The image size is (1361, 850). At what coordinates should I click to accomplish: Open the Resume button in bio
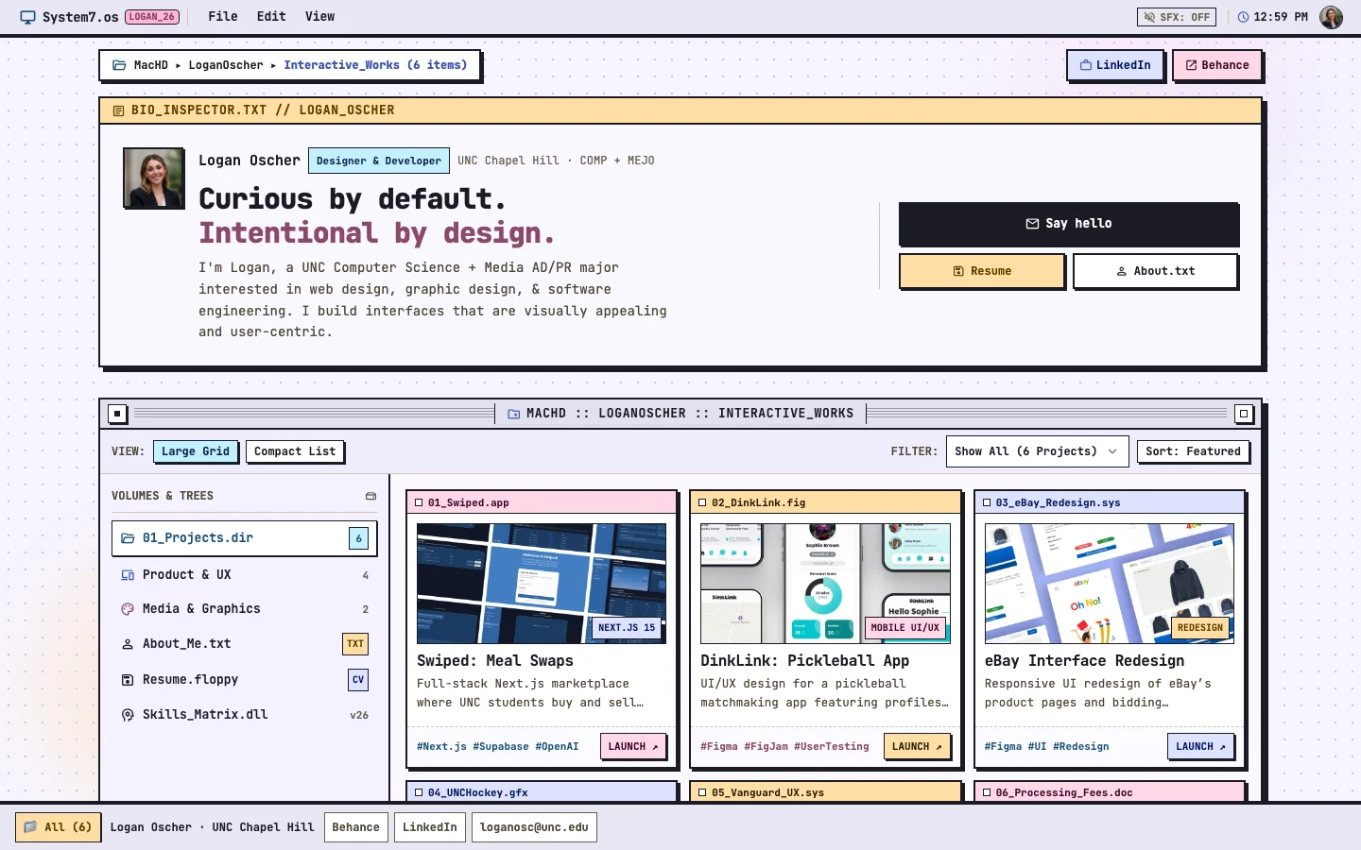(982, 271)
